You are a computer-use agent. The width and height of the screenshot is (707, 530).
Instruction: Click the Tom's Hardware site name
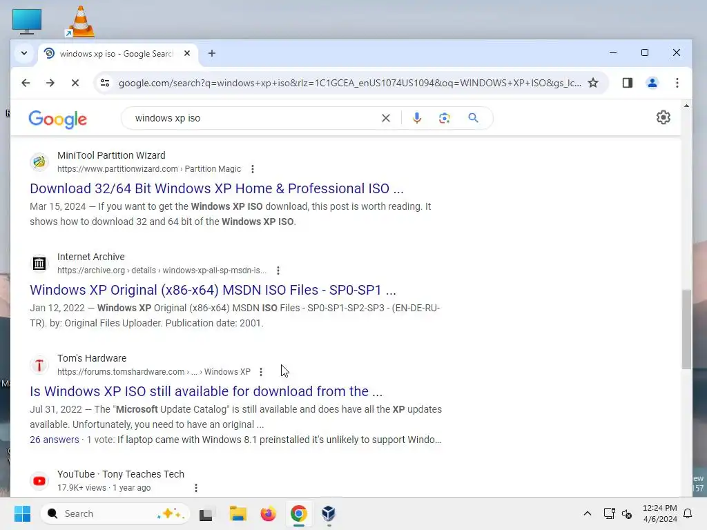coord(92,358)
